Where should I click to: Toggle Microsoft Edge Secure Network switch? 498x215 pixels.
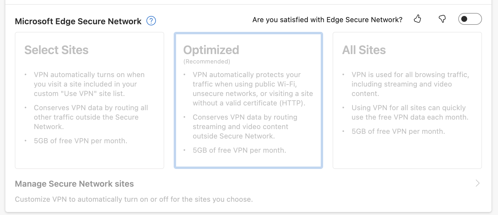click(470, 19)
